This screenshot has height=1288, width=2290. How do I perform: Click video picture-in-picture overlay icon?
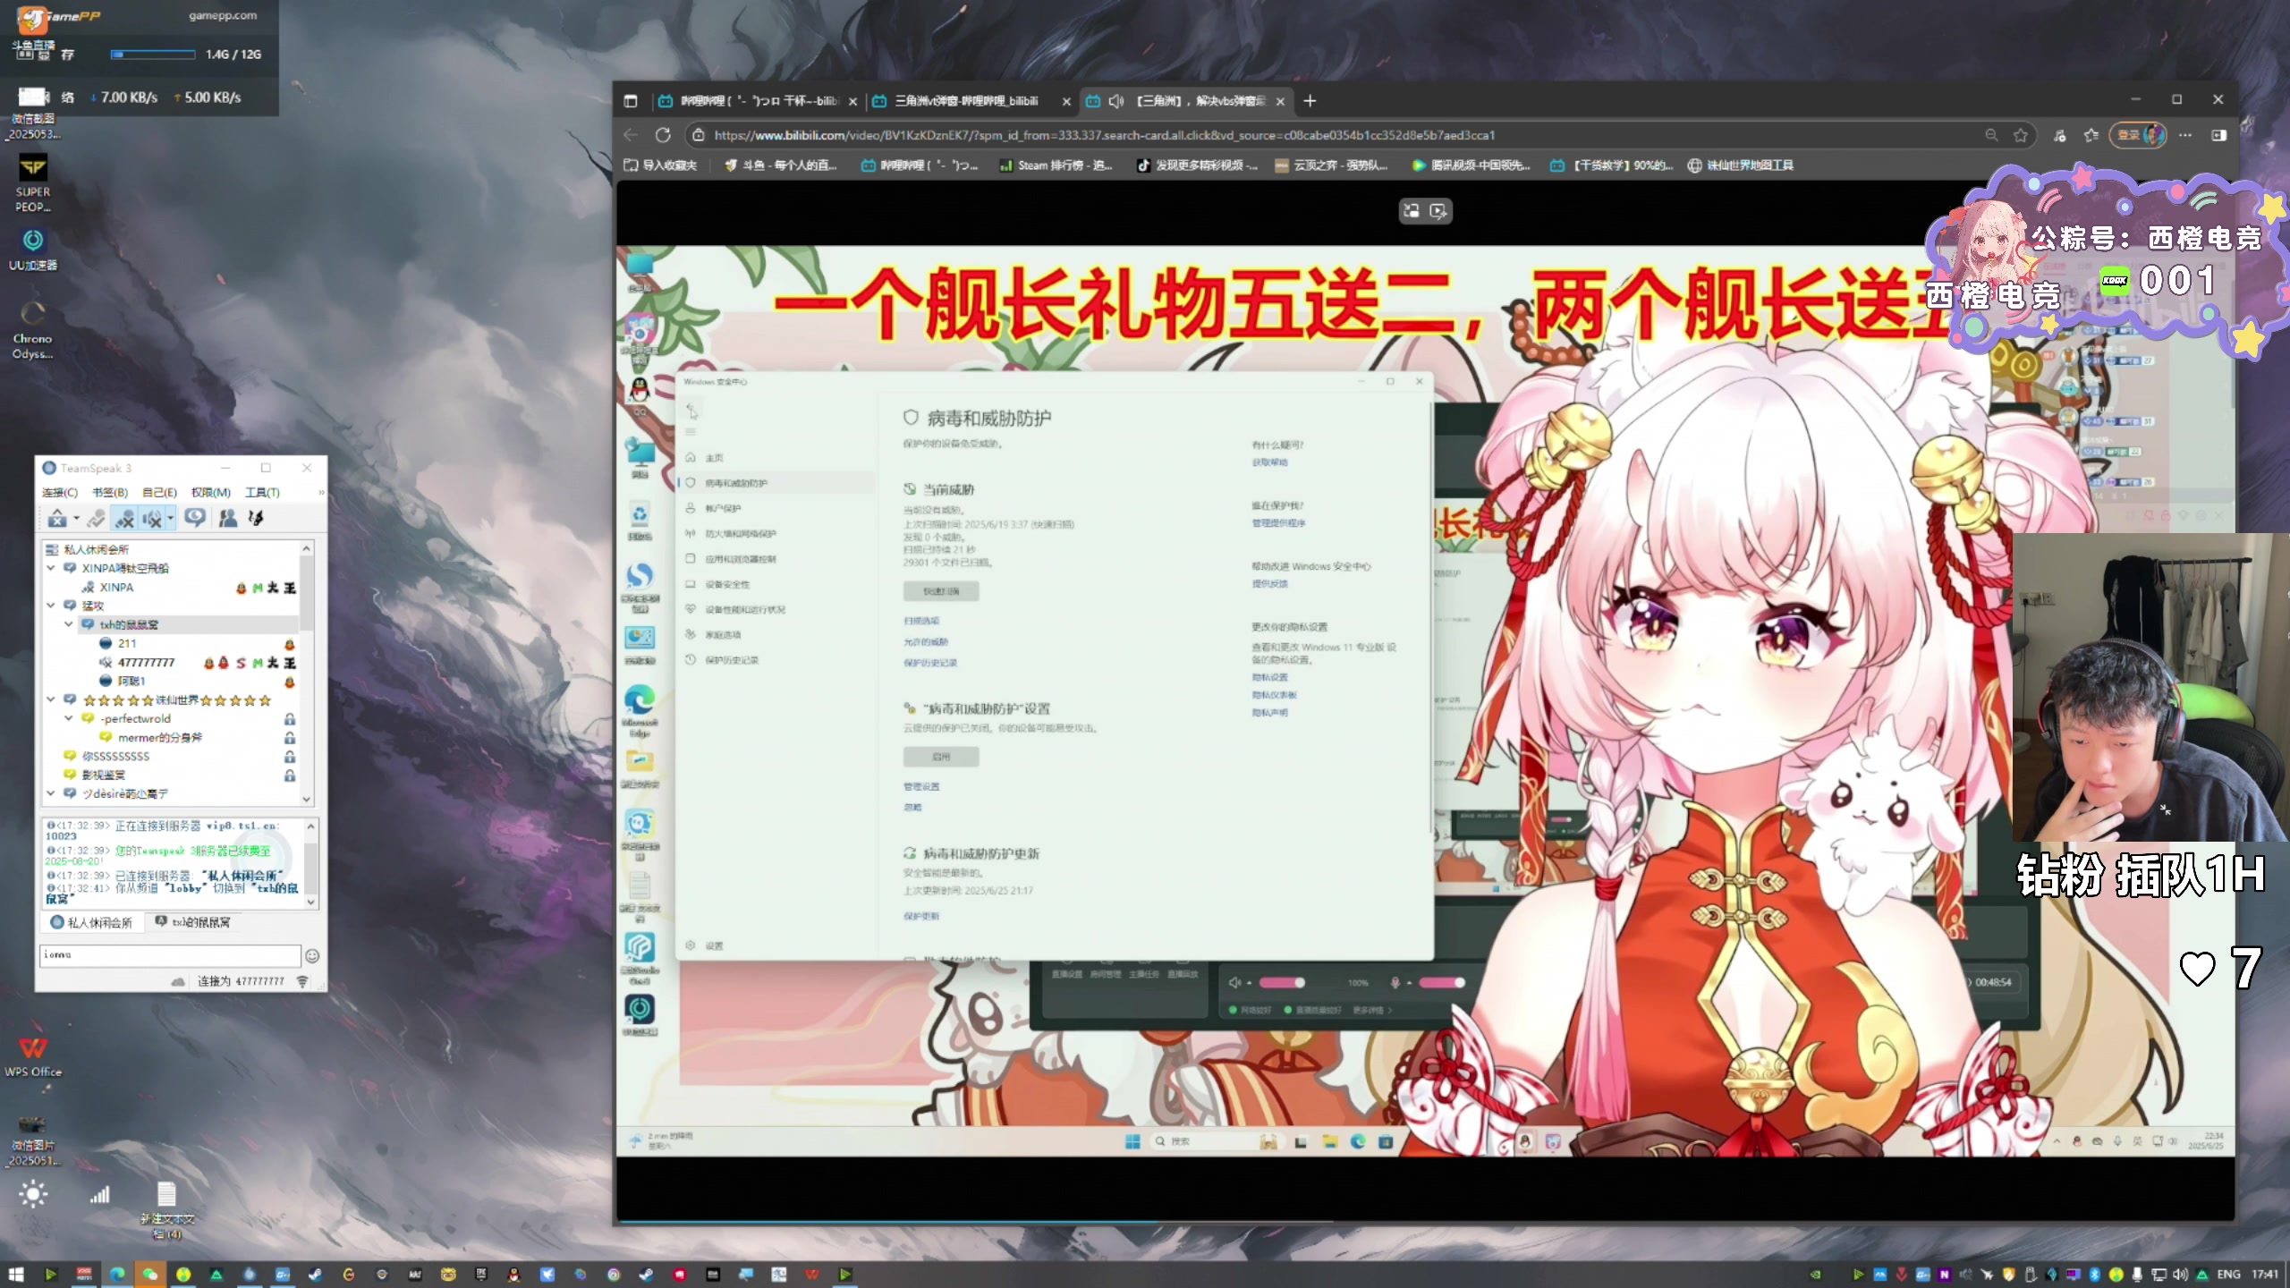click(x=1412, y=211)
